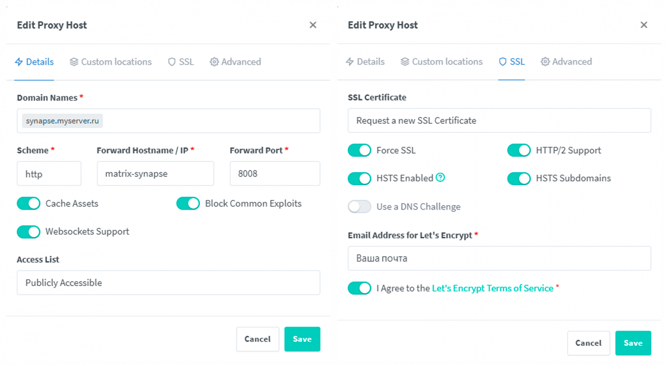Open the Access List dropdown
This screenshot has width=665, height=365.
click(x=168, y=283)
